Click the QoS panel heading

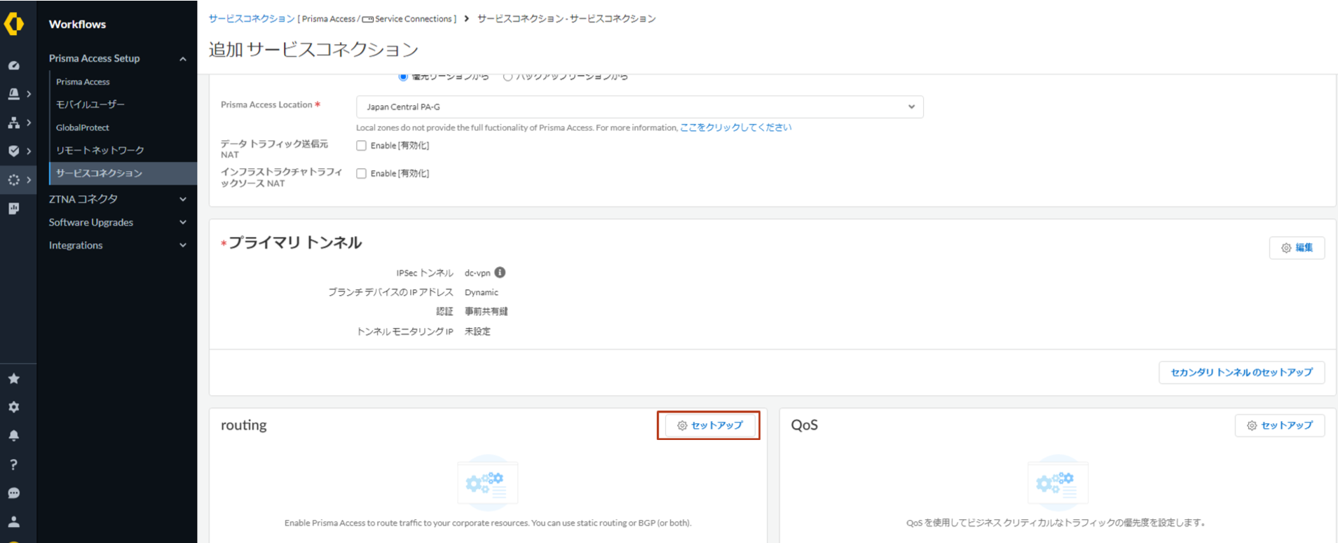805,425
